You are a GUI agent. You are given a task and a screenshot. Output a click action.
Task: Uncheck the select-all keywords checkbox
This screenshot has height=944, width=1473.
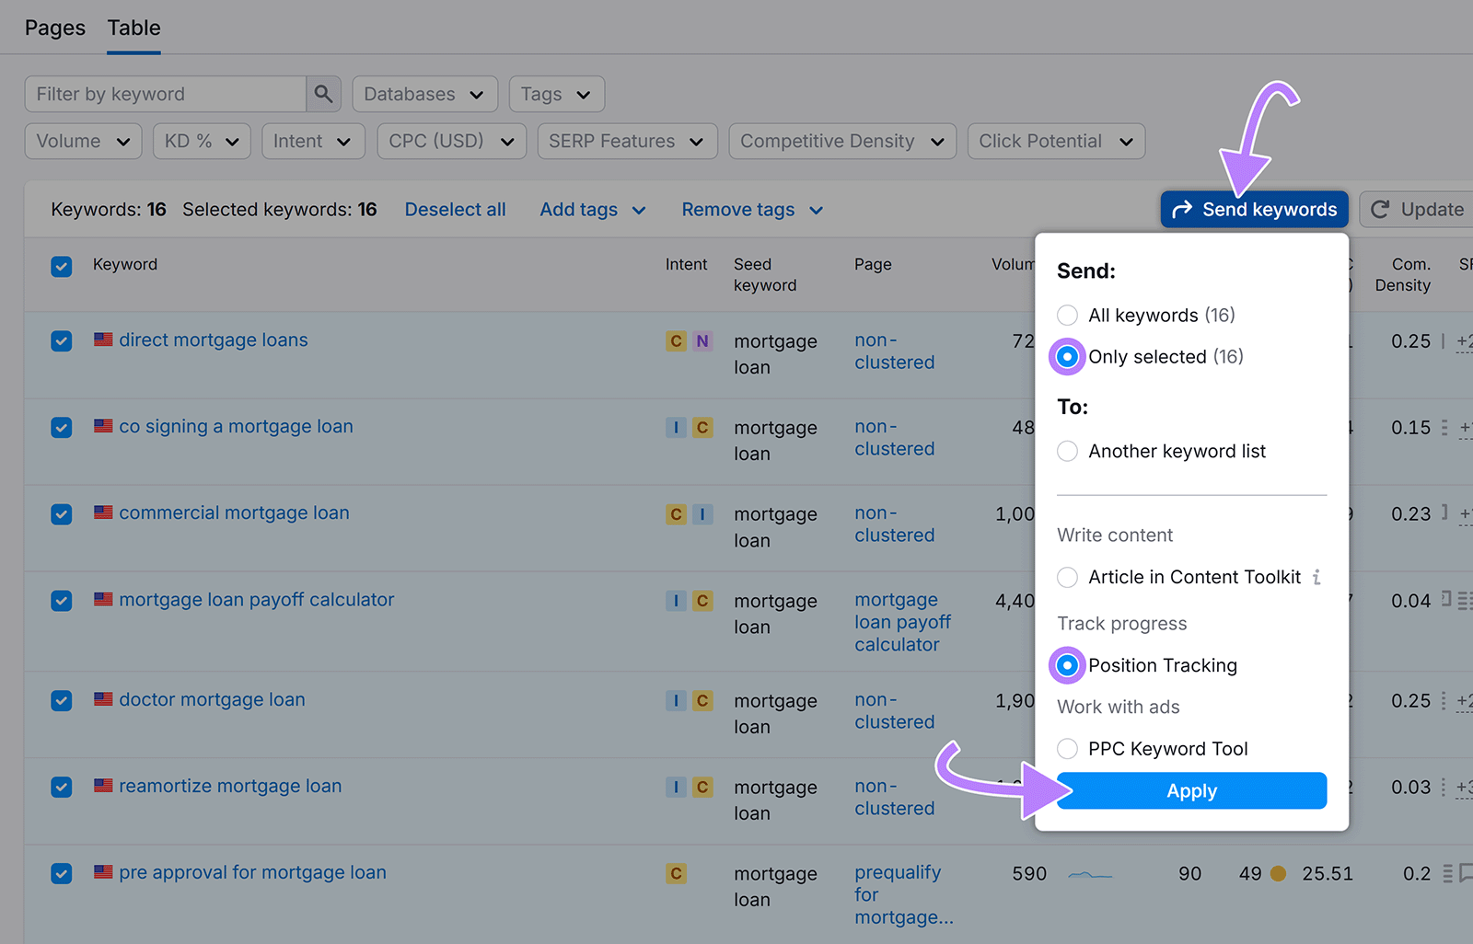pos(61,266)
